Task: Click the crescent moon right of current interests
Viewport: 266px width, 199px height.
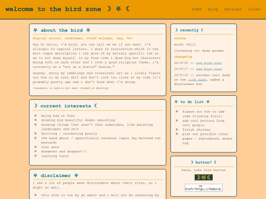Action: click(96, 106)
